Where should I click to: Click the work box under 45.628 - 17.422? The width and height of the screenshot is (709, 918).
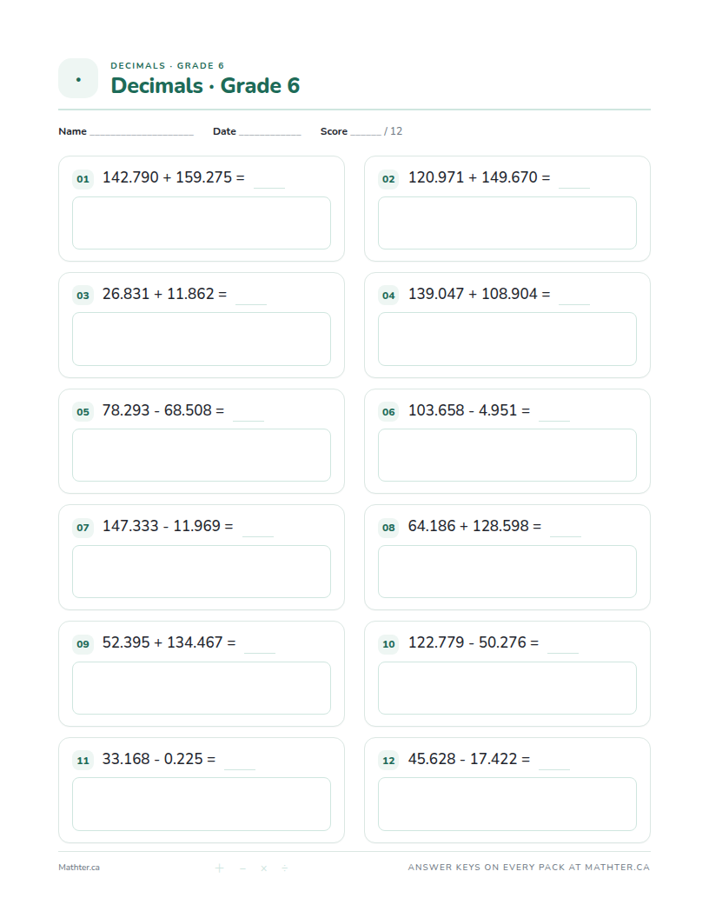pyautogui.click(x=507, y=804)
